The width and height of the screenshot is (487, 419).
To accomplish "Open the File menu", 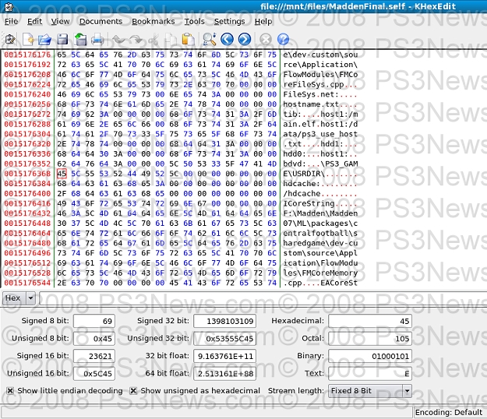I will click(11, 21).
